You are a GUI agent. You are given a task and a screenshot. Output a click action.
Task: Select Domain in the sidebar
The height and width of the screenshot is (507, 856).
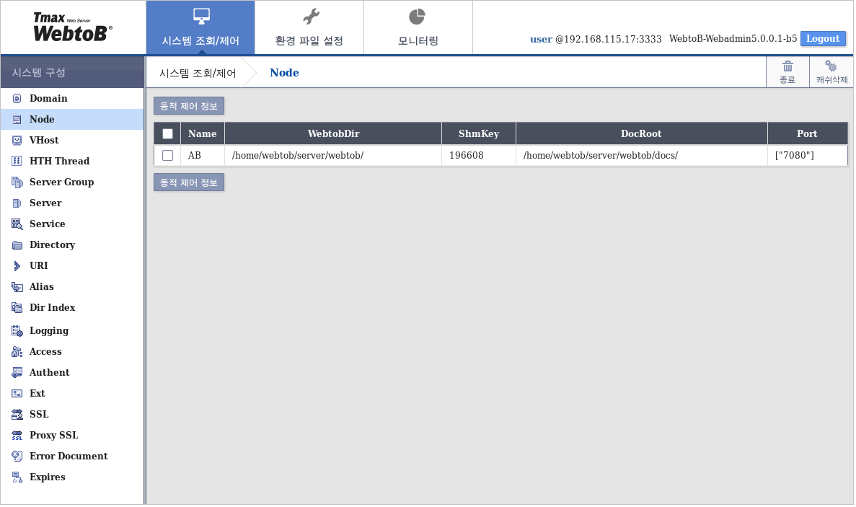[x=72, y=99]
